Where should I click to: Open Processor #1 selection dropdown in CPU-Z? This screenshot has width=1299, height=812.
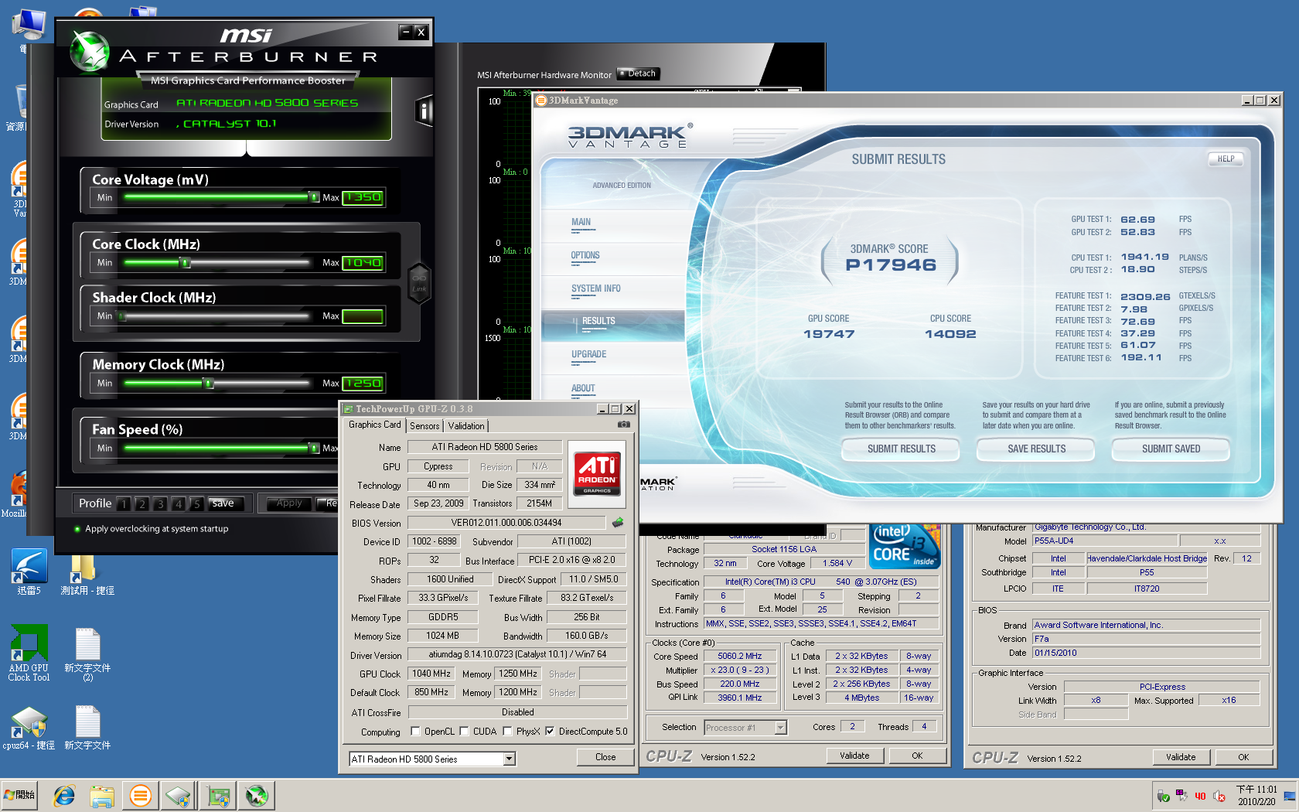coord(781,727)
